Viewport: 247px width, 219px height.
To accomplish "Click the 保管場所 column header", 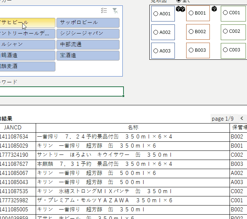I will pyautogui.click(x=239, y=128).
